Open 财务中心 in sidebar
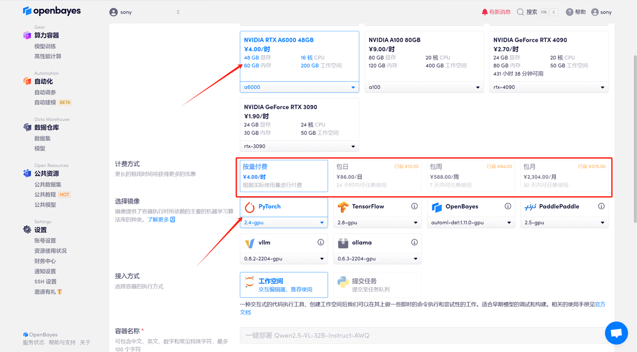 (x=45, y=261)
